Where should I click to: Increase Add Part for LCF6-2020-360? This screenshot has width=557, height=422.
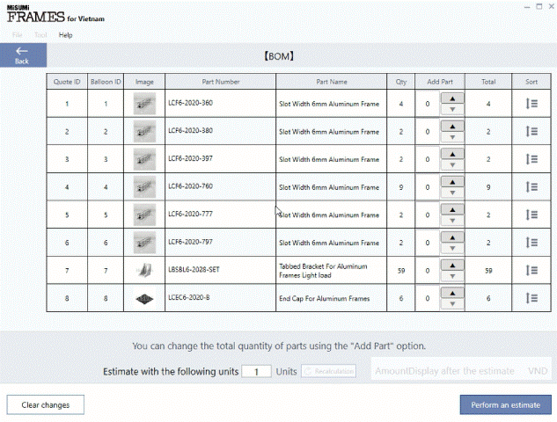[x=452, y=98]
